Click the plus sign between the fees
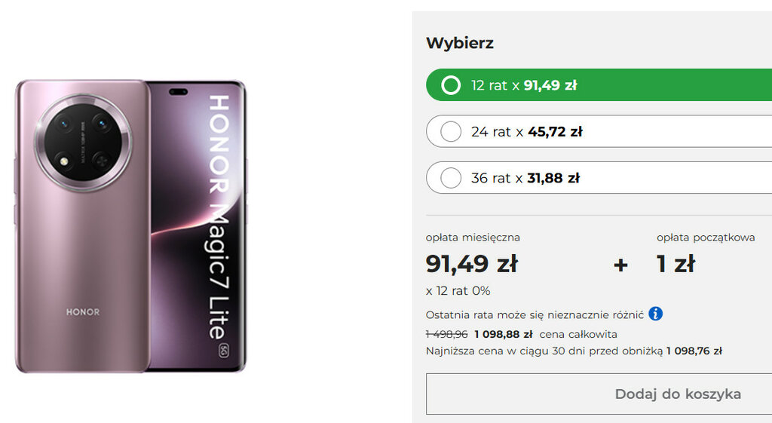 tap(621, 265)
